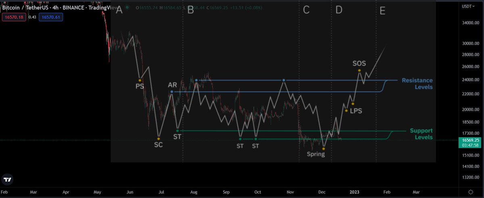The image size is (484, 198).
Task: Click the 24000.00 price axis label
Action: coord(470,80)
